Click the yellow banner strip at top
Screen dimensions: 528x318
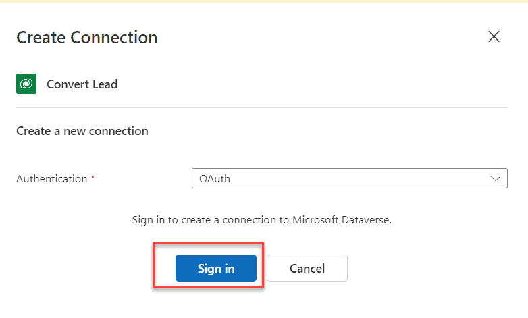pyautogui.click(x=264, y=1)
